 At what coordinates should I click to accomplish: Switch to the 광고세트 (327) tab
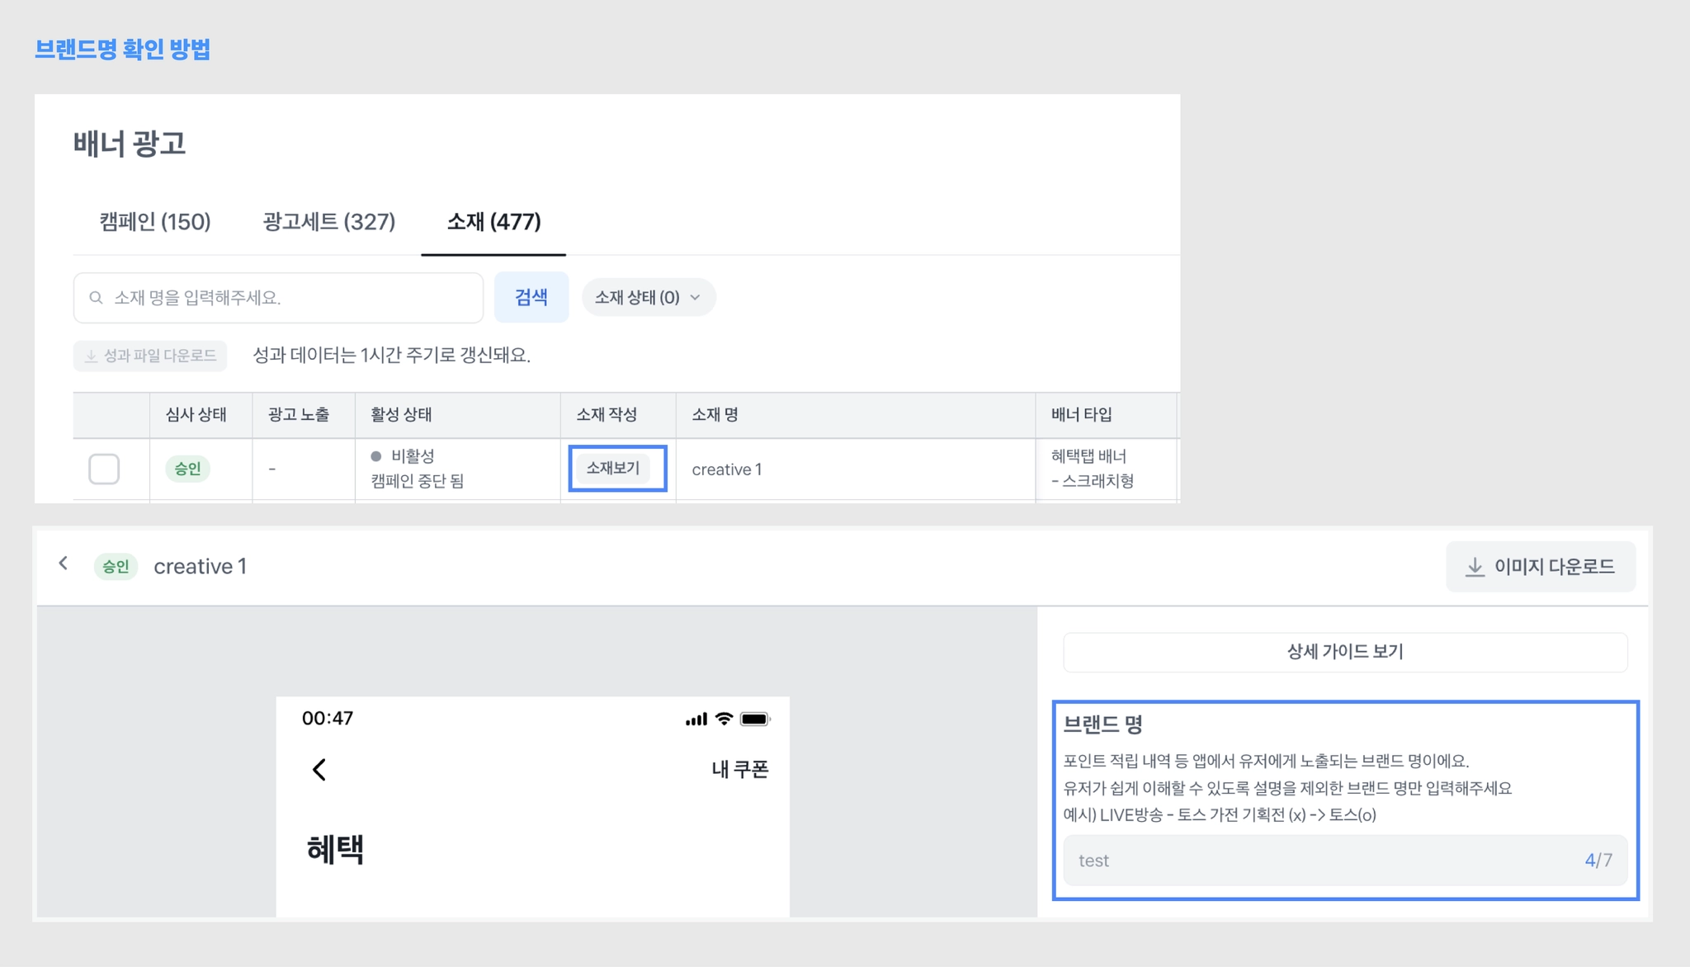point(328,221)
